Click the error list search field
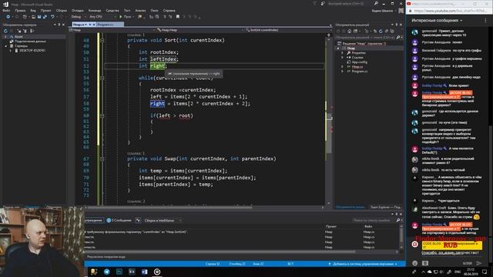 click(374, 220)
